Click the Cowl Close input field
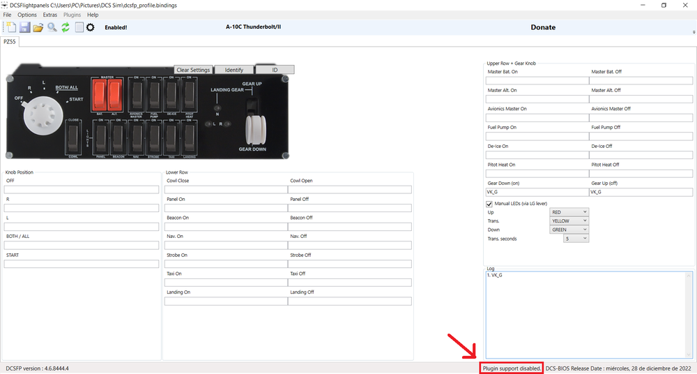The height and width of the screenshot is (374, 697). click(x=227, y=190)
